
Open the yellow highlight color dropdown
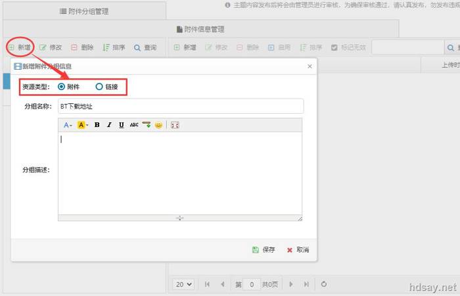[82, 125]
